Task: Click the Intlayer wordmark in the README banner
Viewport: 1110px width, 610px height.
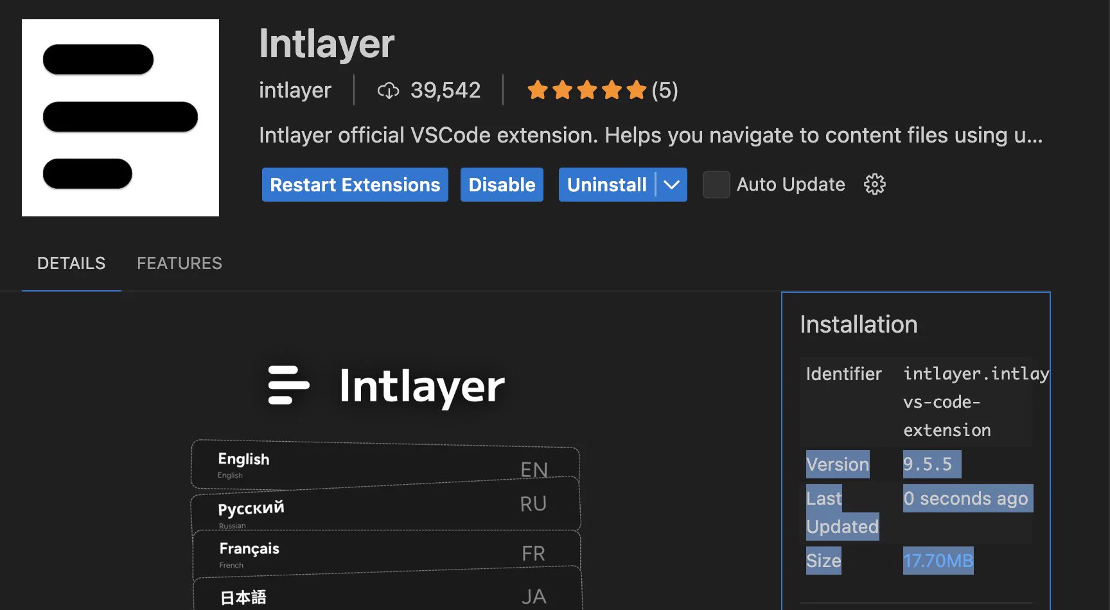Action: tap(422, 387)
